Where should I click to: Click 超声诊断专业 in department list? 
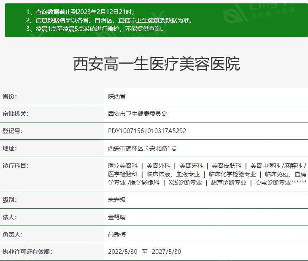[x=229, y=182]
